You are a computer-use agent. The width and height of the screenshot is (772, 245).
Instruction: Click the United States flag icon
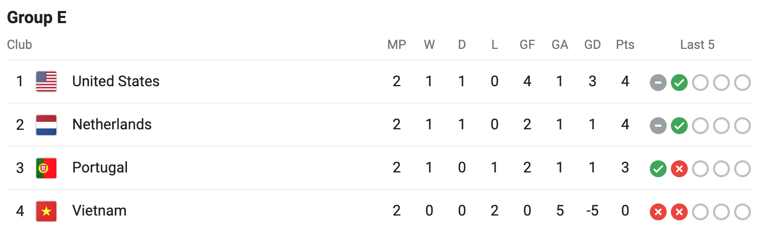[46, 81]
